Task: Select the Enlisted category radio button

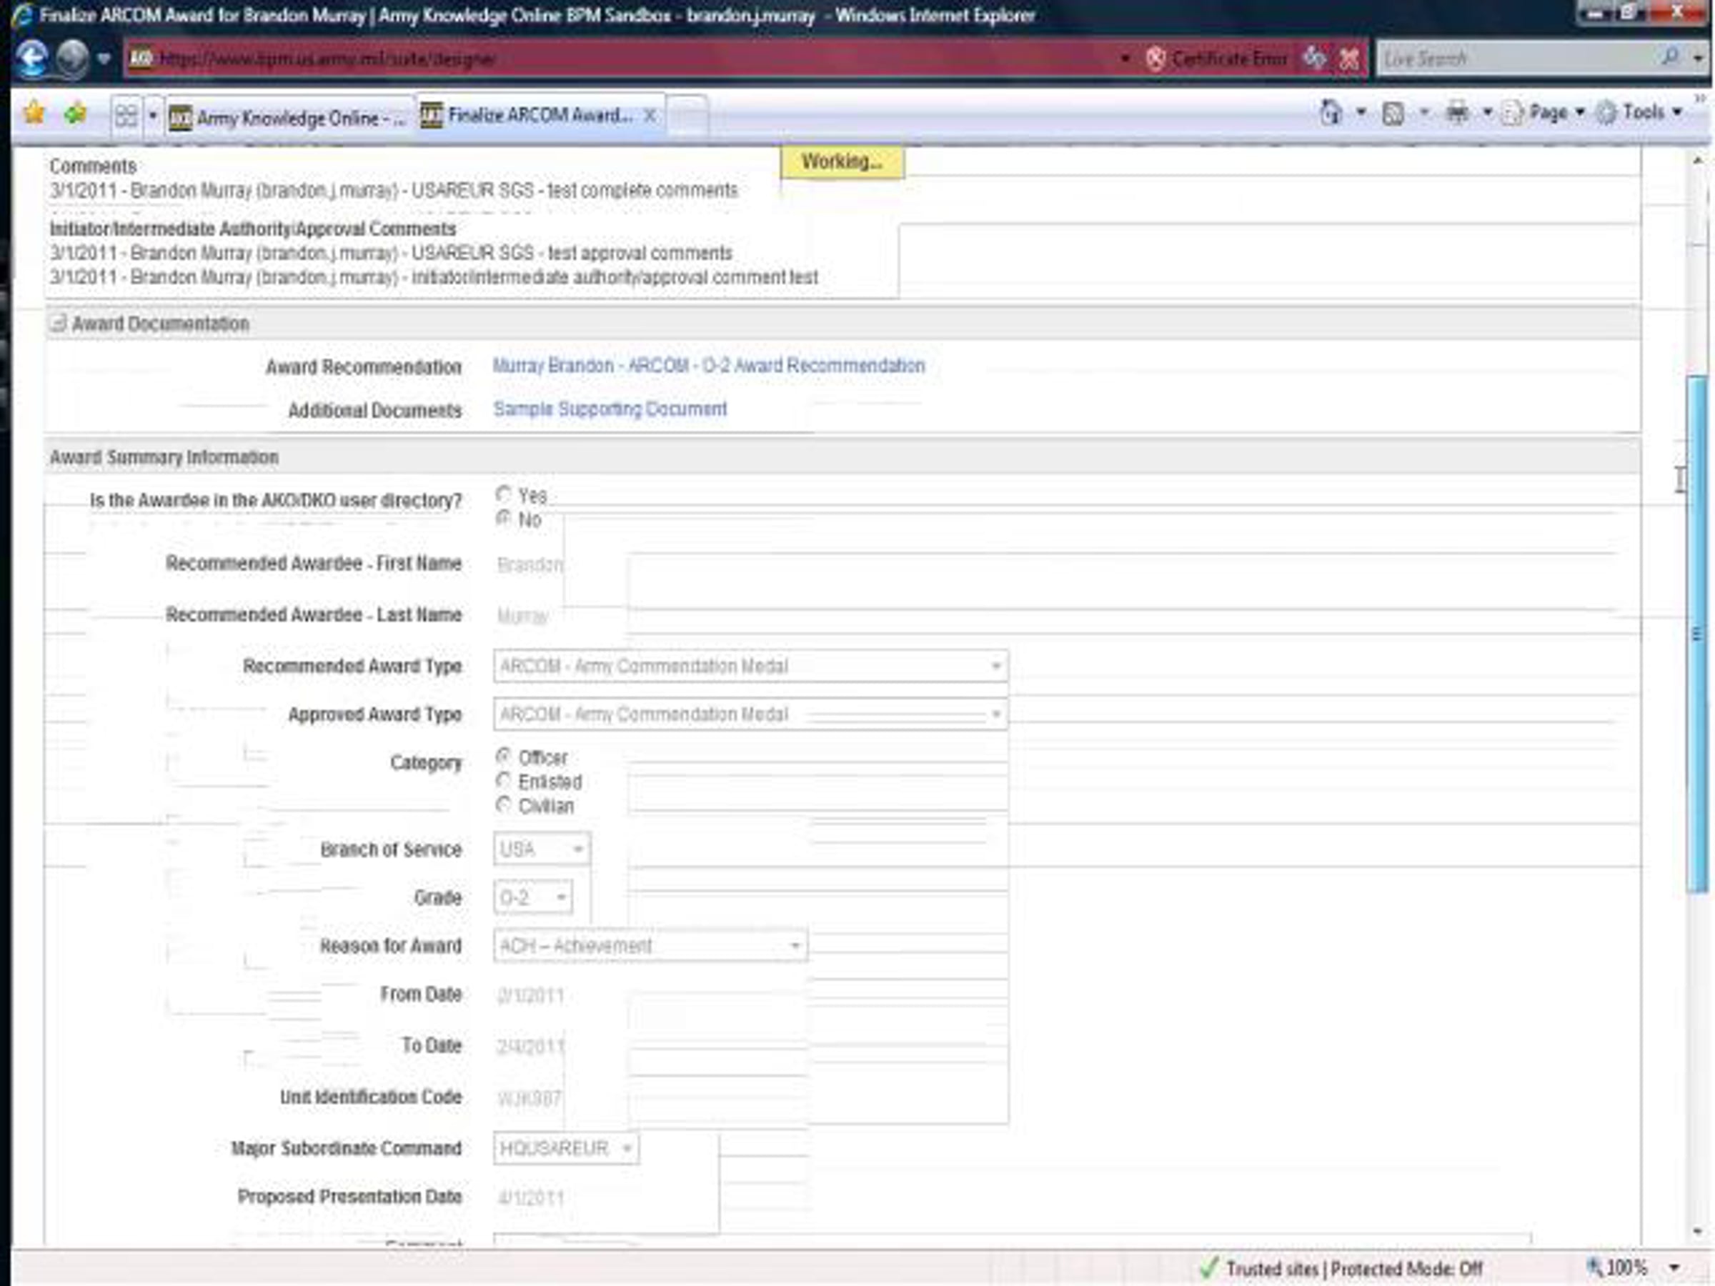Action: click(504, 781)
